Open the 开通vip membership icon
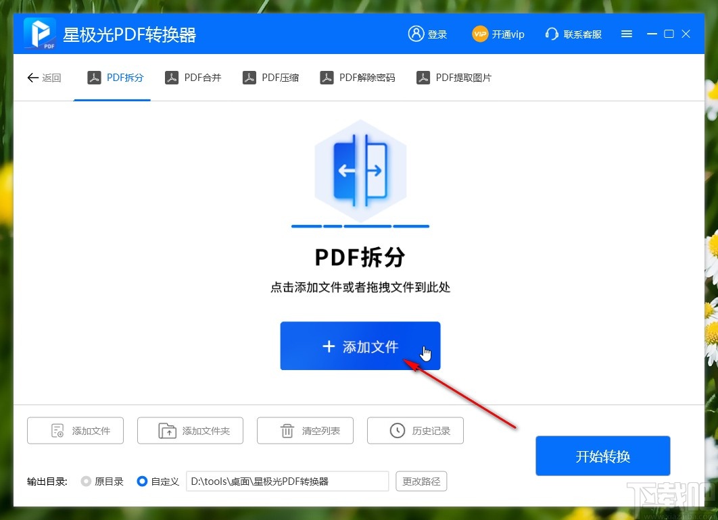718x520 pixels. click(x=480, y=34)
